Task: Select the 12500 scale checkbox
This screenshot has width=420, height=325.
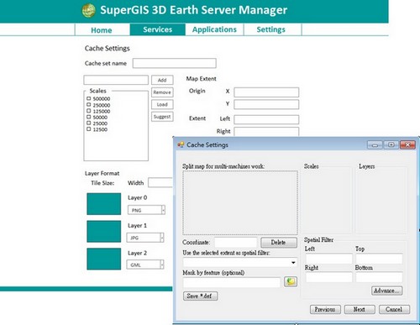Action: pyautogui.click(x=89, y=129)
